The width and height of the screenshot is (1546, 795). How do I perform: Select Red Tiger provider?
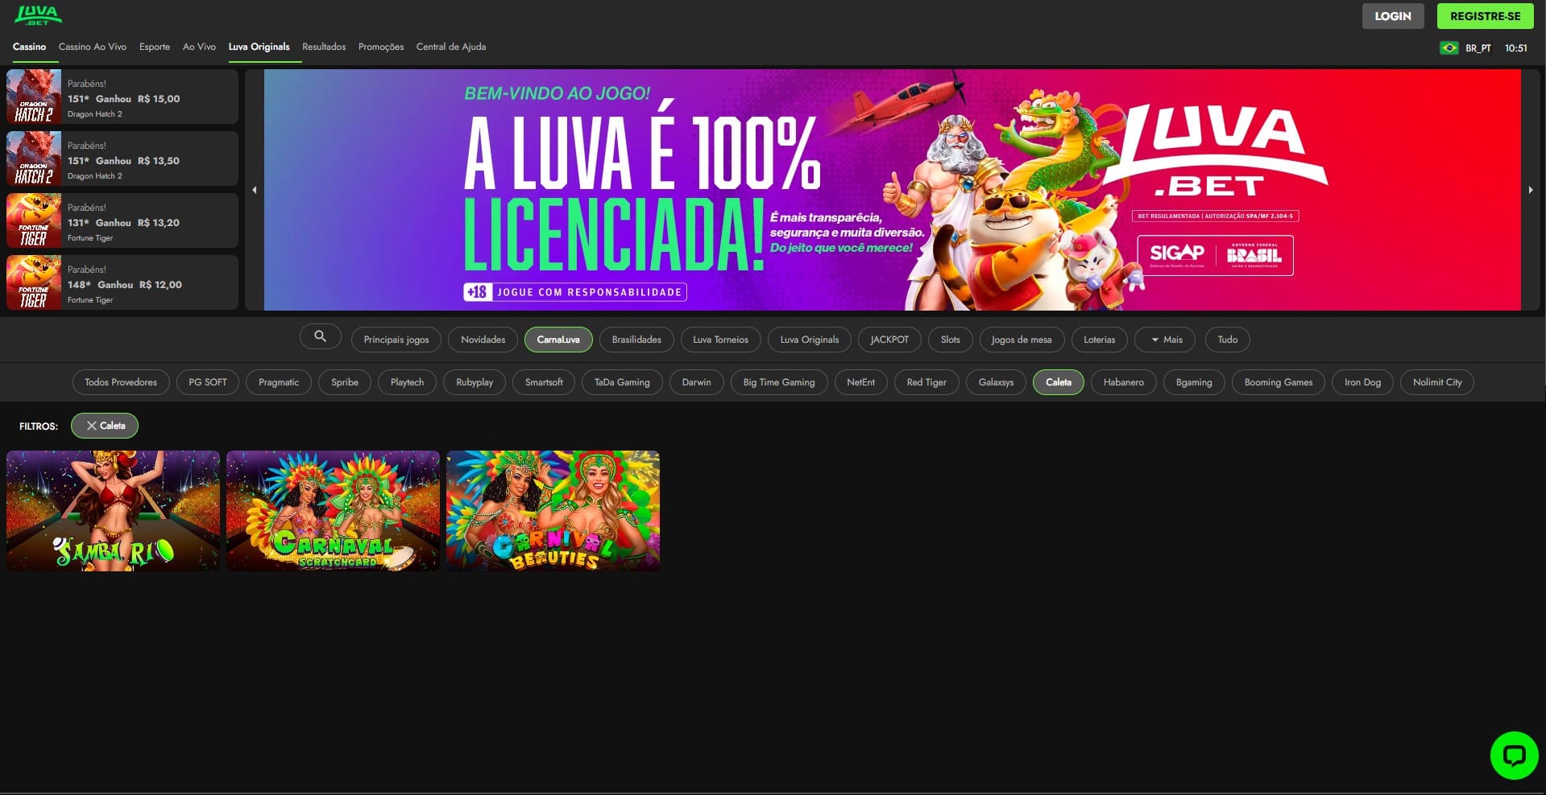[926, 382]
